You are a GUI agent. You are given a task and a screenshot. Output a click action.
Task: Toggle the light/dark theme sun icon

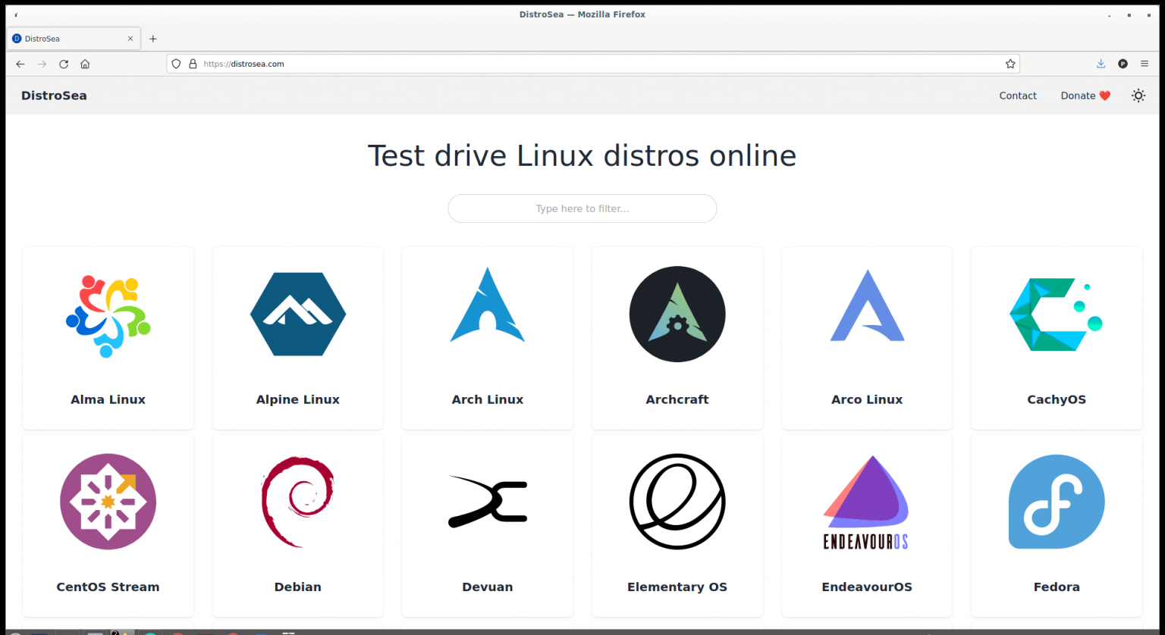point(1138,95)
